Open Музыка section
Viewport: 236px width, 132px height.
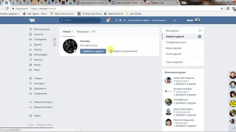tap(38, 60)
